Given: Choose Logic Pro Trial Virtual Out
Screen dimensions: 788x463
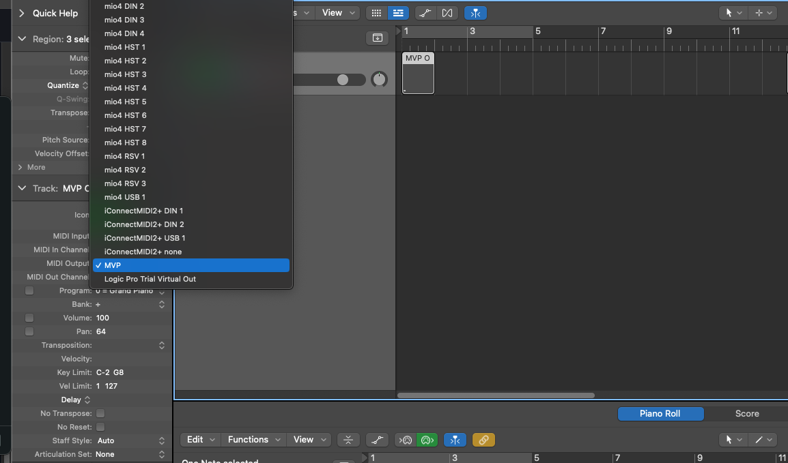Looking at the screenshot, I should point(150,279).
